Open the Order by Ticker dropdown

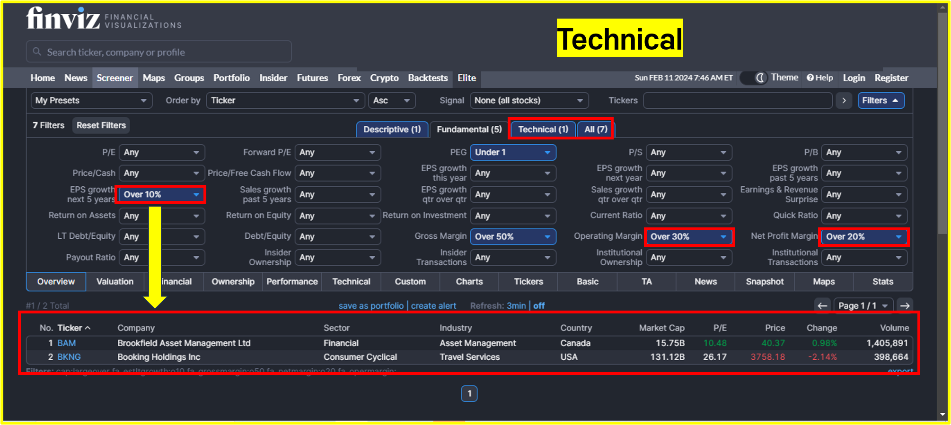click(285, 101)
